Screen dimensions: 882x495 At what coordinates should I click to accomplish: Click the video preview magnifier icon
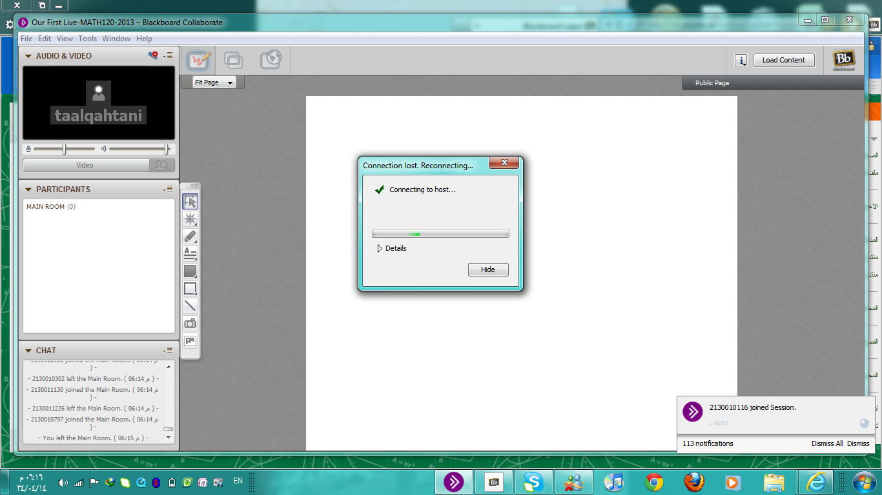click(x=162, y=165)
